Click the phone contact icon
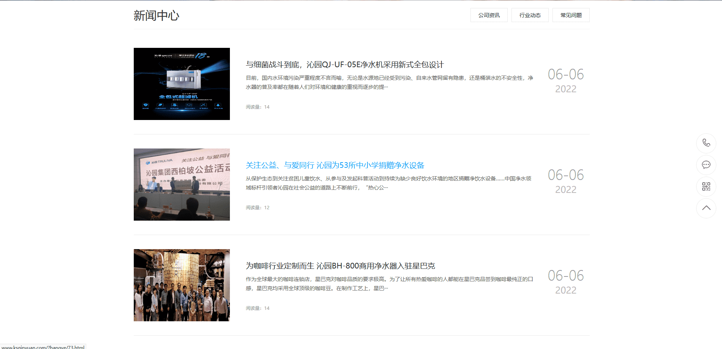Screen dimensions: 722x349 pos(706,143)
